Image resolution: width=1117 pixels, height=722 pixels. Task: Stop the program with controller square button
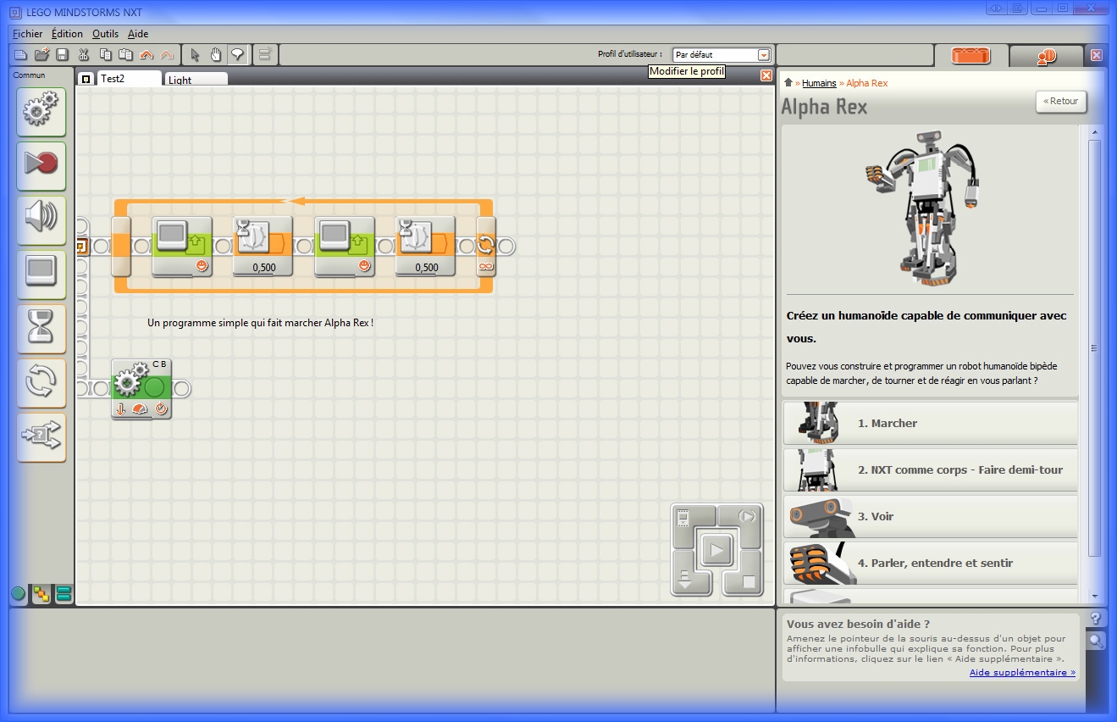point(748,582)
